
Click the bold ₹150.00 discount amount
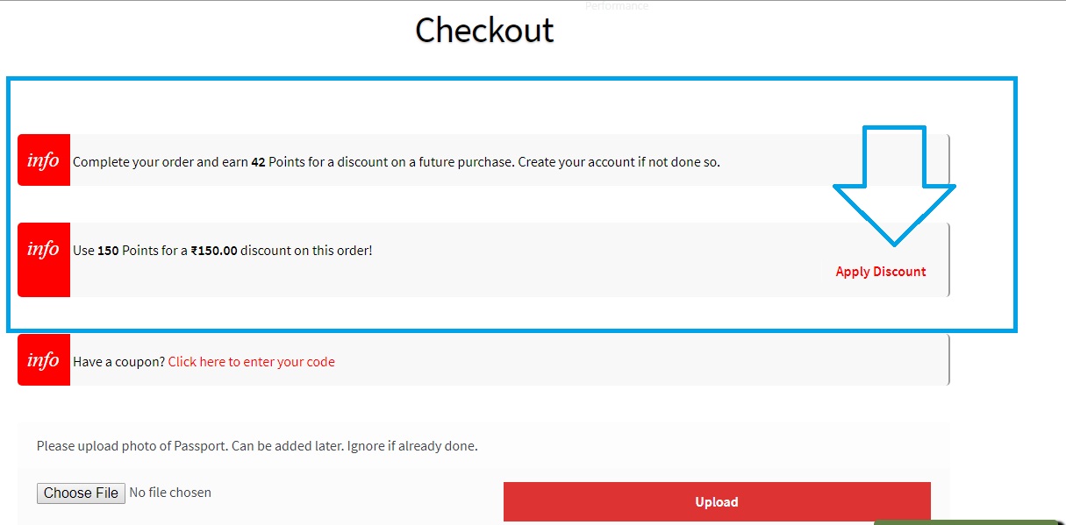214,251
